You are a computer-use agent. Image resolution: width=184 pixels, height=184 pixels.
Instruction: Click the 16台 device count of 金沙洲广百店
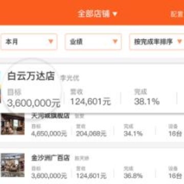pos(175,175)
